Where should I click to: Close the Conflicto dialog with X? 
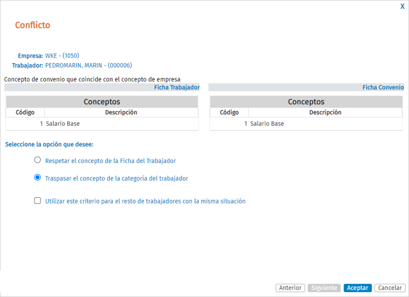pyautogui.click(x=402, y=6)
